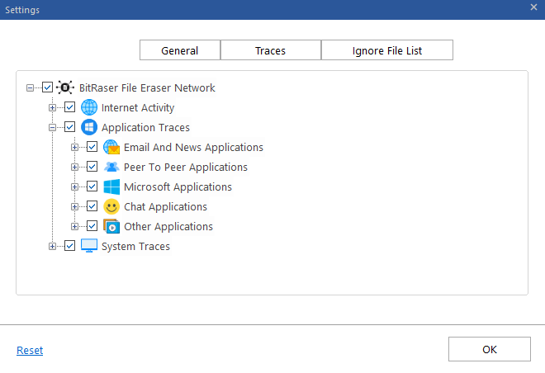Uncheck the Application Traces checkbox
This screenshot has height=373, width=545.
(70, 127)
